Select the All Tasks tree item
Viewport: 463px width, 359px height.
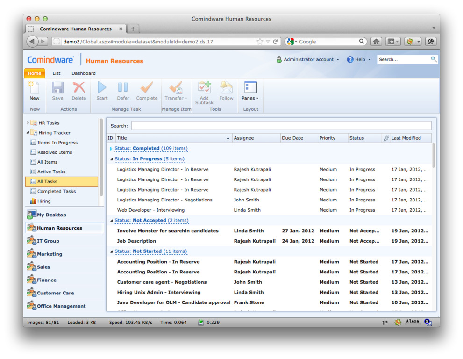pyautogui.click(x=62, y=181)
